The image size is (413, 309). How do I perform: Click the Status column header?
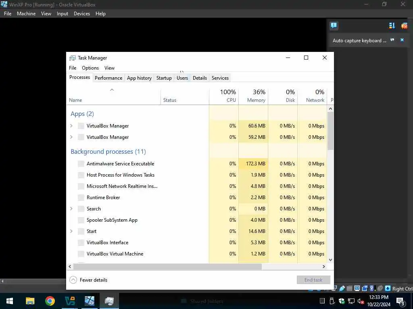[x=185, y=96]
